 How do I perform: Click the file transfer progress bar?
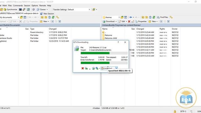coord(104,53)
